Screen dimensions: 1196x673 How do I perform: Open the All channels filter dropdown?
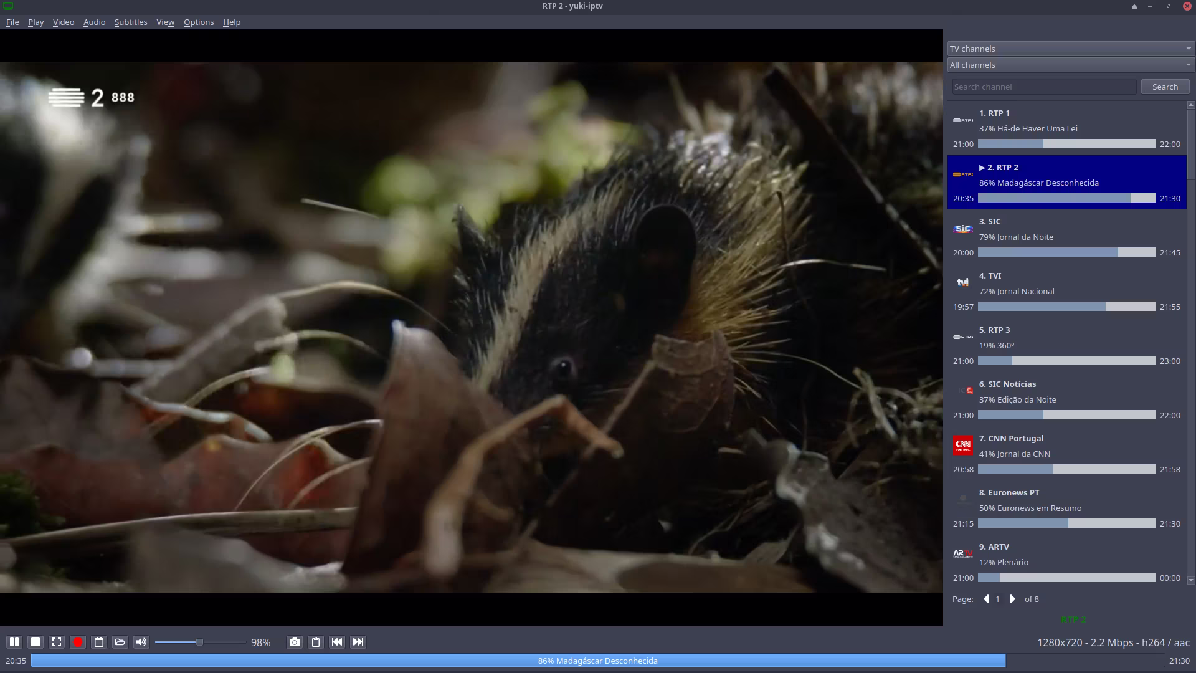pos(1069,64)
